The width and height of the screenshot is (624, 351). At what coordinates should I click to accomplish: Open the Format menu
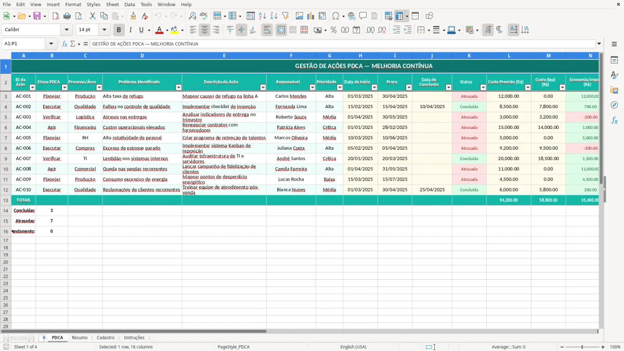(73, 4)
